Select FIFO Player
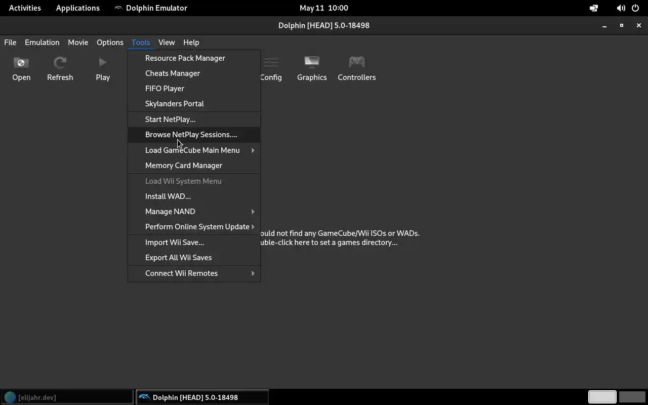 [x=194, y=89]
